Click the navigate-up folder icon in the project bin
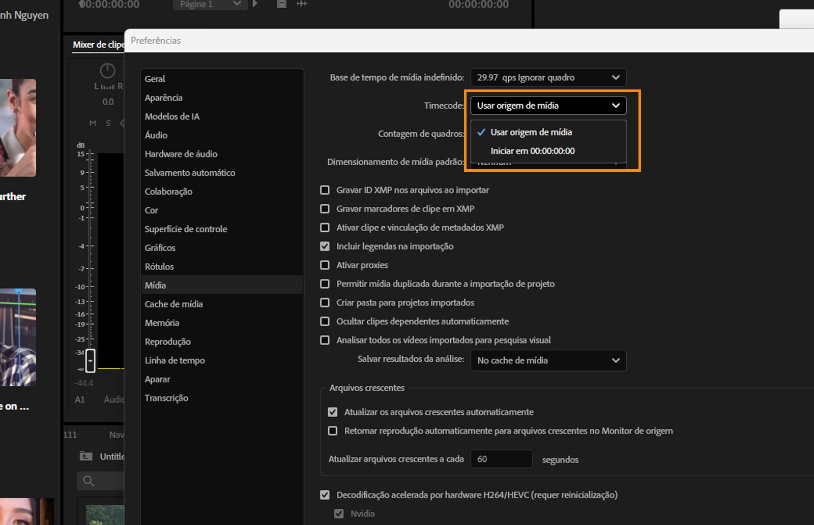Image resolution: width=814 pixels, height=525 pixels. [85, 456]
